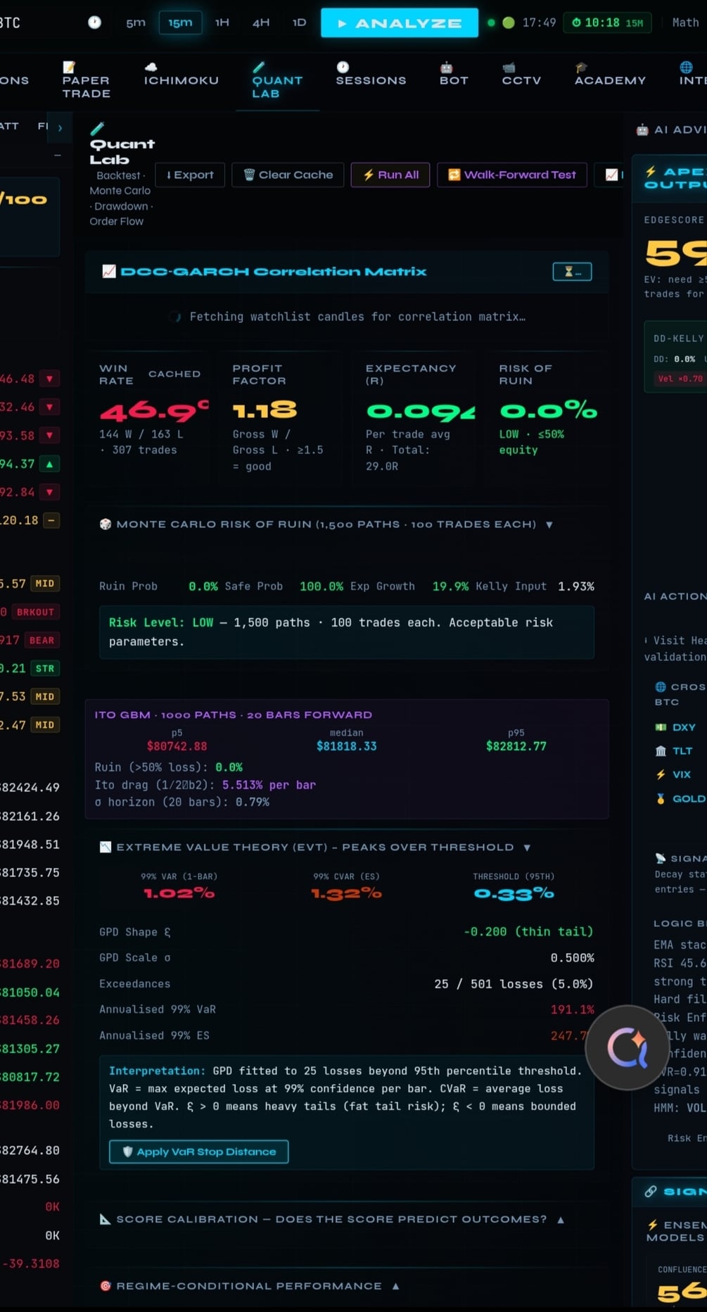Click the Sessions clock icon
Viewport: 707px width, 1312px height.
click(x=343, y=67)
